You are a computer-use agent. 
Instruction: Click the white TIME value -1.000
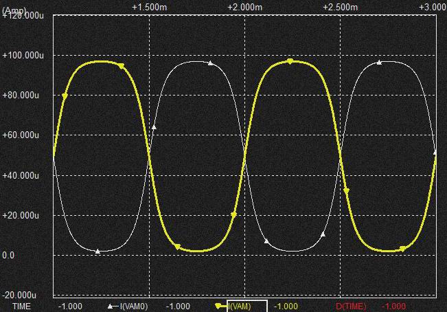coord(70,306)
